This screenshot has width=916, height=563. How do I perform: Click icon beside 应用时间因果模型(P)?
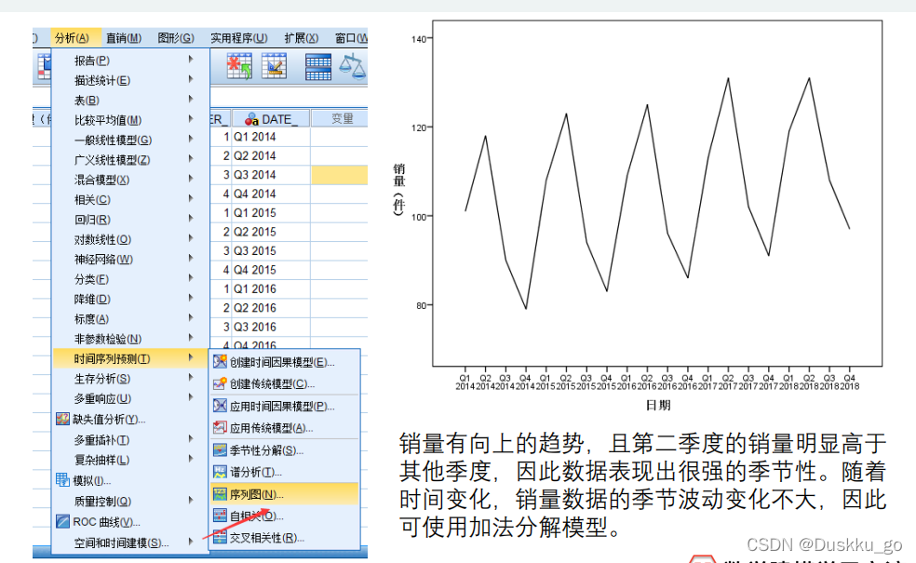pyautogui.click(x=220, y=406)
